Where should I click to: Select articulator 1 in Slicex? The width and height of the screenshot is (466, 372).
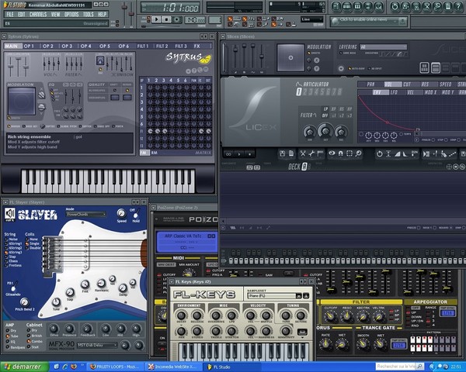(299, 92)
